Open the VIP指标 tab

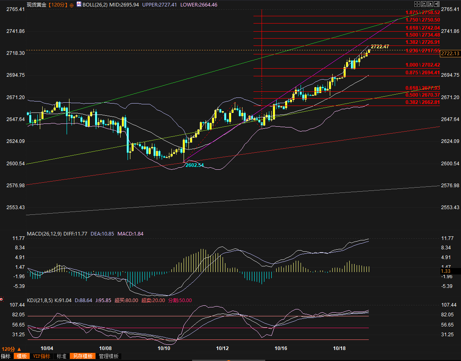[x=42, y=356]
